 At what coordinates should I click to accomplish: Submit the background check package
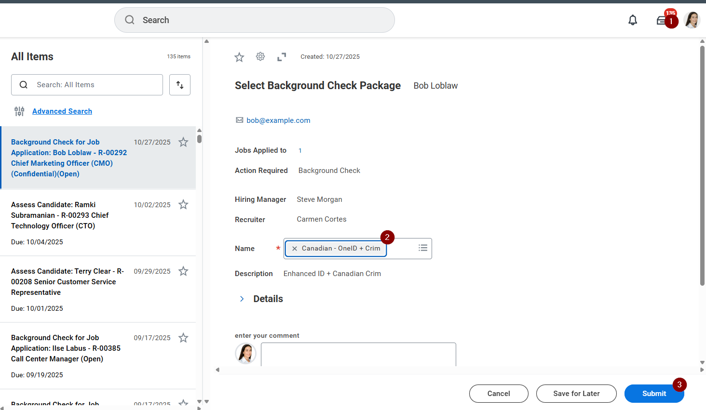(654, 394)
